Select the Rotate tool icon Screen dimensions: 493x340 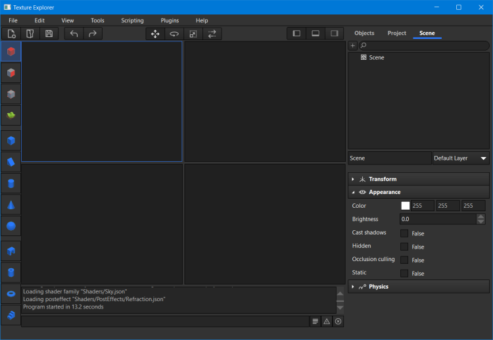point(174,34)
